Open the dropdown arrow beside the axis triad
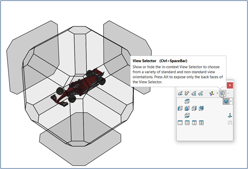Screen dimensions: 248x169 [217, 93]
